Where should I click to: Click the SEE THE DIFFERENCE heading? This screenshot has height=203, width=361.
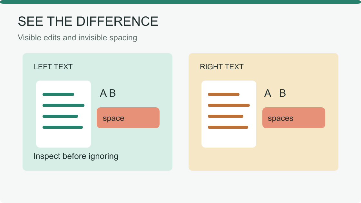click(x=88, y=21)
